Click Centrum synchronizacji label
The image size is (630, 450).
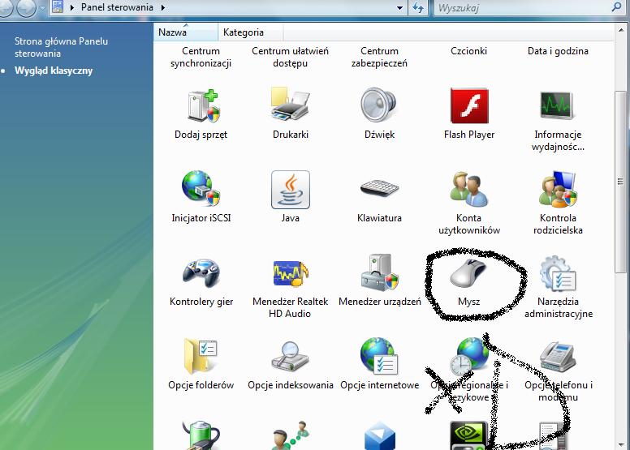[x=201, y=57]
